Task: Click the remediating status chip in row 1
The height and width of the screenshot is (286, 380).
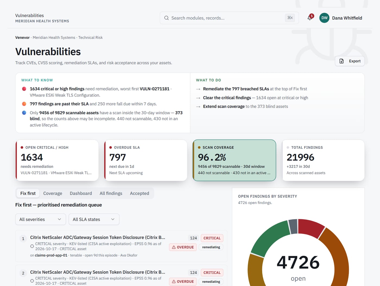Action: coord(211,247)
